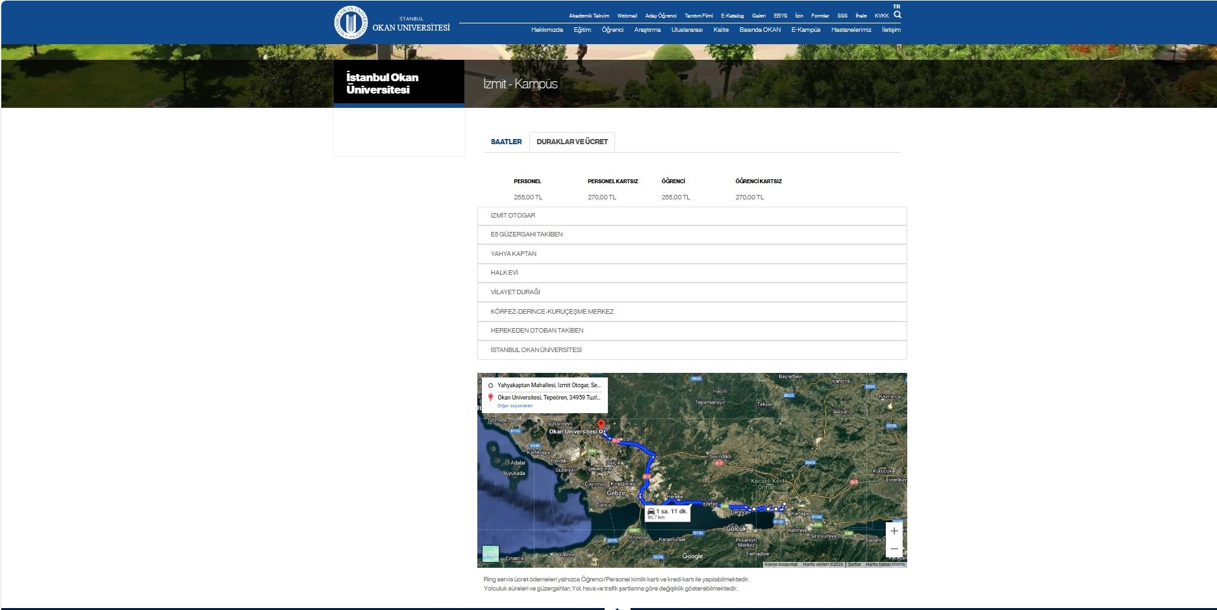Click Yahyakaptan Mahallesi origin in map card
Image resolution: width=1217 pixels, height=610 pixels.
click(549, 385)
